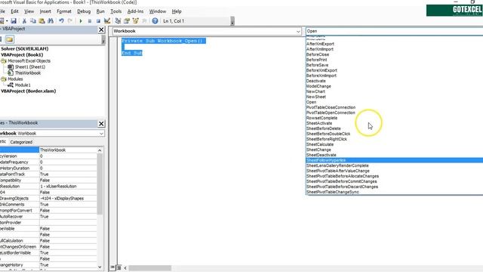Click the ThisWorkbook name property value

(68, 150)
